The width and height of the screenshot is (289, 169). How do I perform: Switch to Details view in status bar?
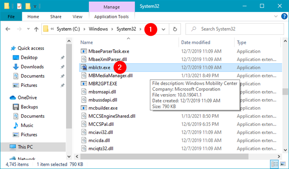[x=274, y=164]
